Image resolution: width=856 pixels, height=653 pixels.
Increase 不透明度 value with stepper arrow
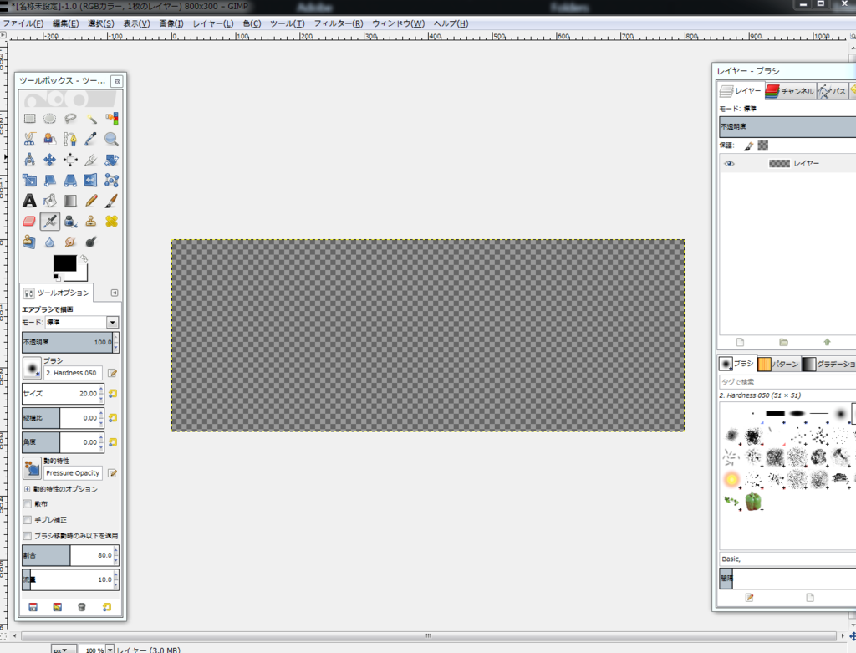pos(115,339)
